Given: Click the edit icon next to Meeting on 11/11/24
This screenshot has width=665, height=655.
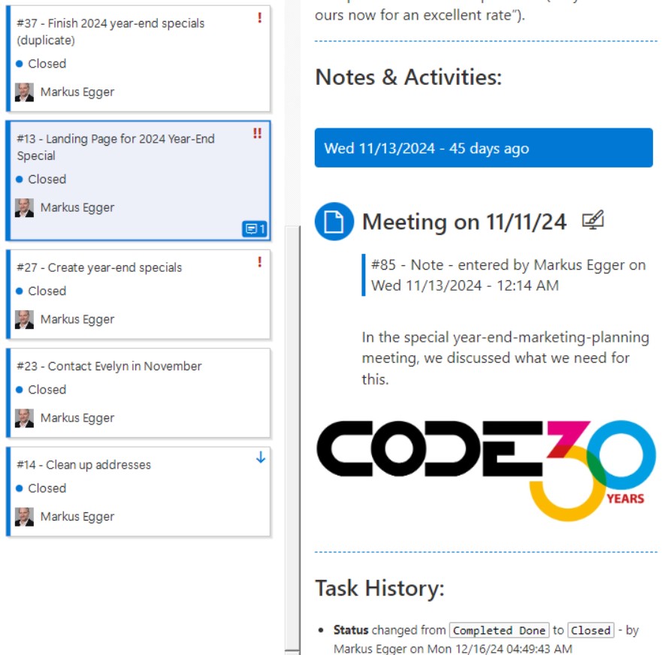Looking at the screenshot, I should pyautogui.click(x=592, y=220).
